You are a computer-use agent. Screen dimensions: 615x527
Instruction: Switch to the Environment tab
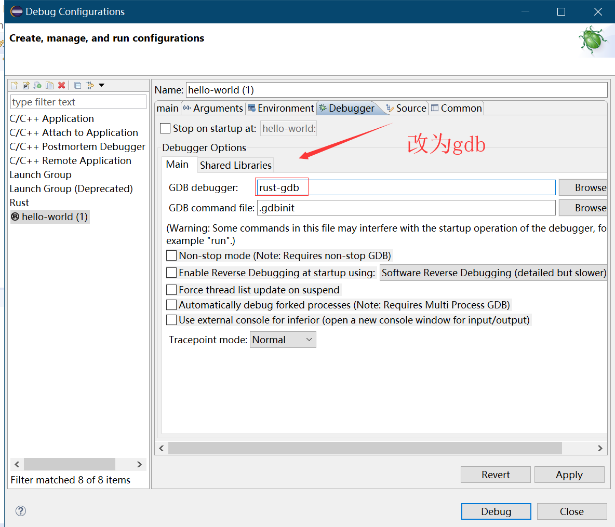pyautogui.click(x=281, y=108)
